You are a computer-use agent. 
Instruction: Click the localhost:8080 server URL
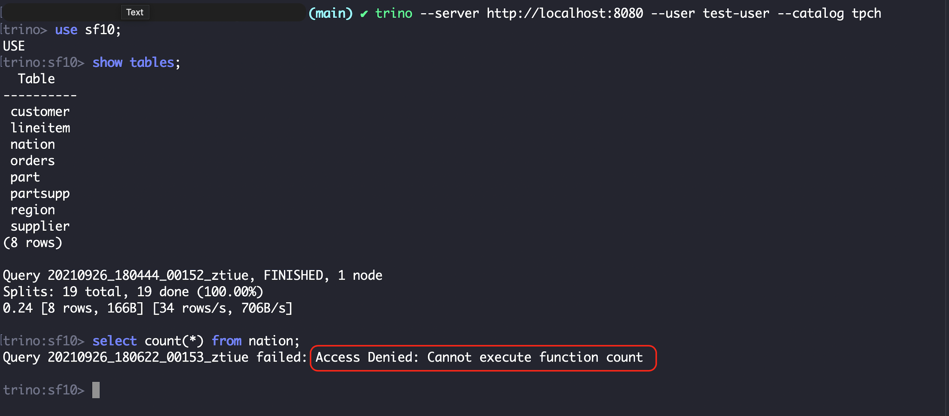(x=565, y=13)
